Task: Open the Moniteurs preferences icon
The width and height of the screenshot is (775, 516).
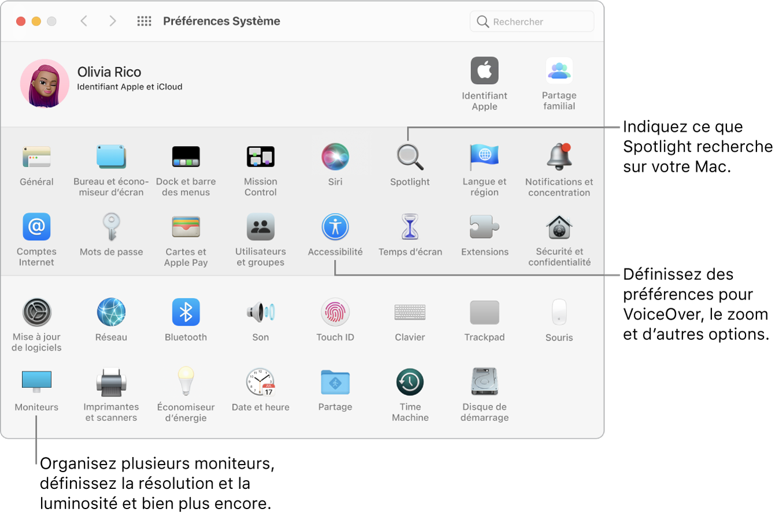Action: click(36, 382)
